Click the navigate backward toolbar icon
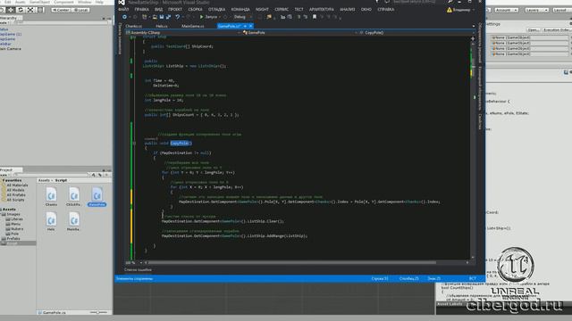Image resolution: width=572 pixels, height=321 pixels. pyautogui.click(x=125, y=17)
